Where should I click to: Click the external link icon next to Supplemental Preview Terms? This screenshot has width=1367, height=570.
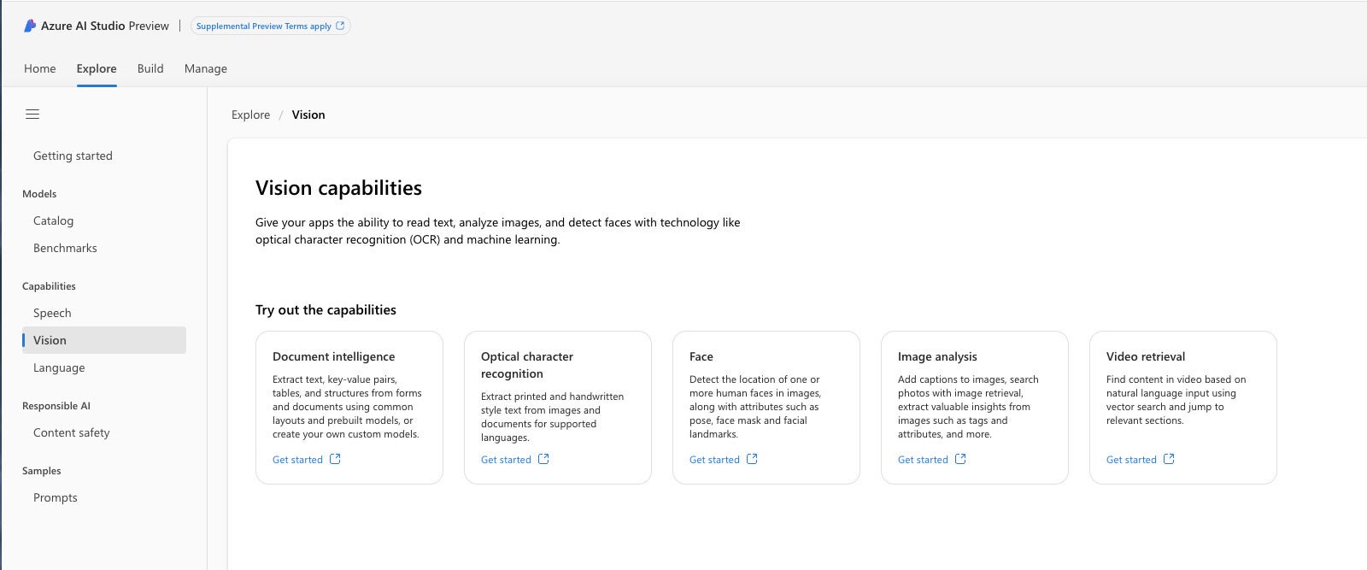[x=340, y=26]
